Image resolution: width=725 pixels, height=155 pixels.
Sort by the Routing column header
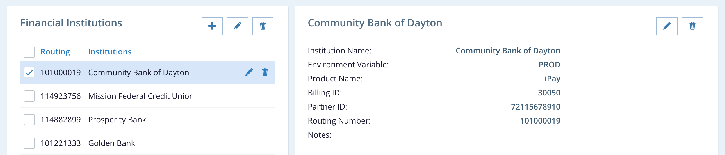click(55, 52)
